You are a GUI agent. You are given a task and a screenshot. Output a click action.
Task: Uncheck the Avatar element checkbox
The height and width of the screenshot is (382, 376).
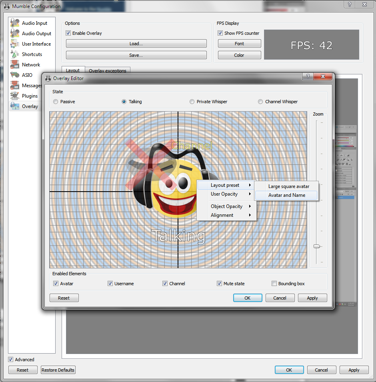[56, 284]
